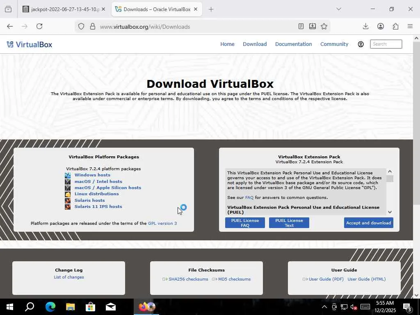This screenshot has height=315, width=420.
Task: Open the Home navigation item
Action: [227, 44]
